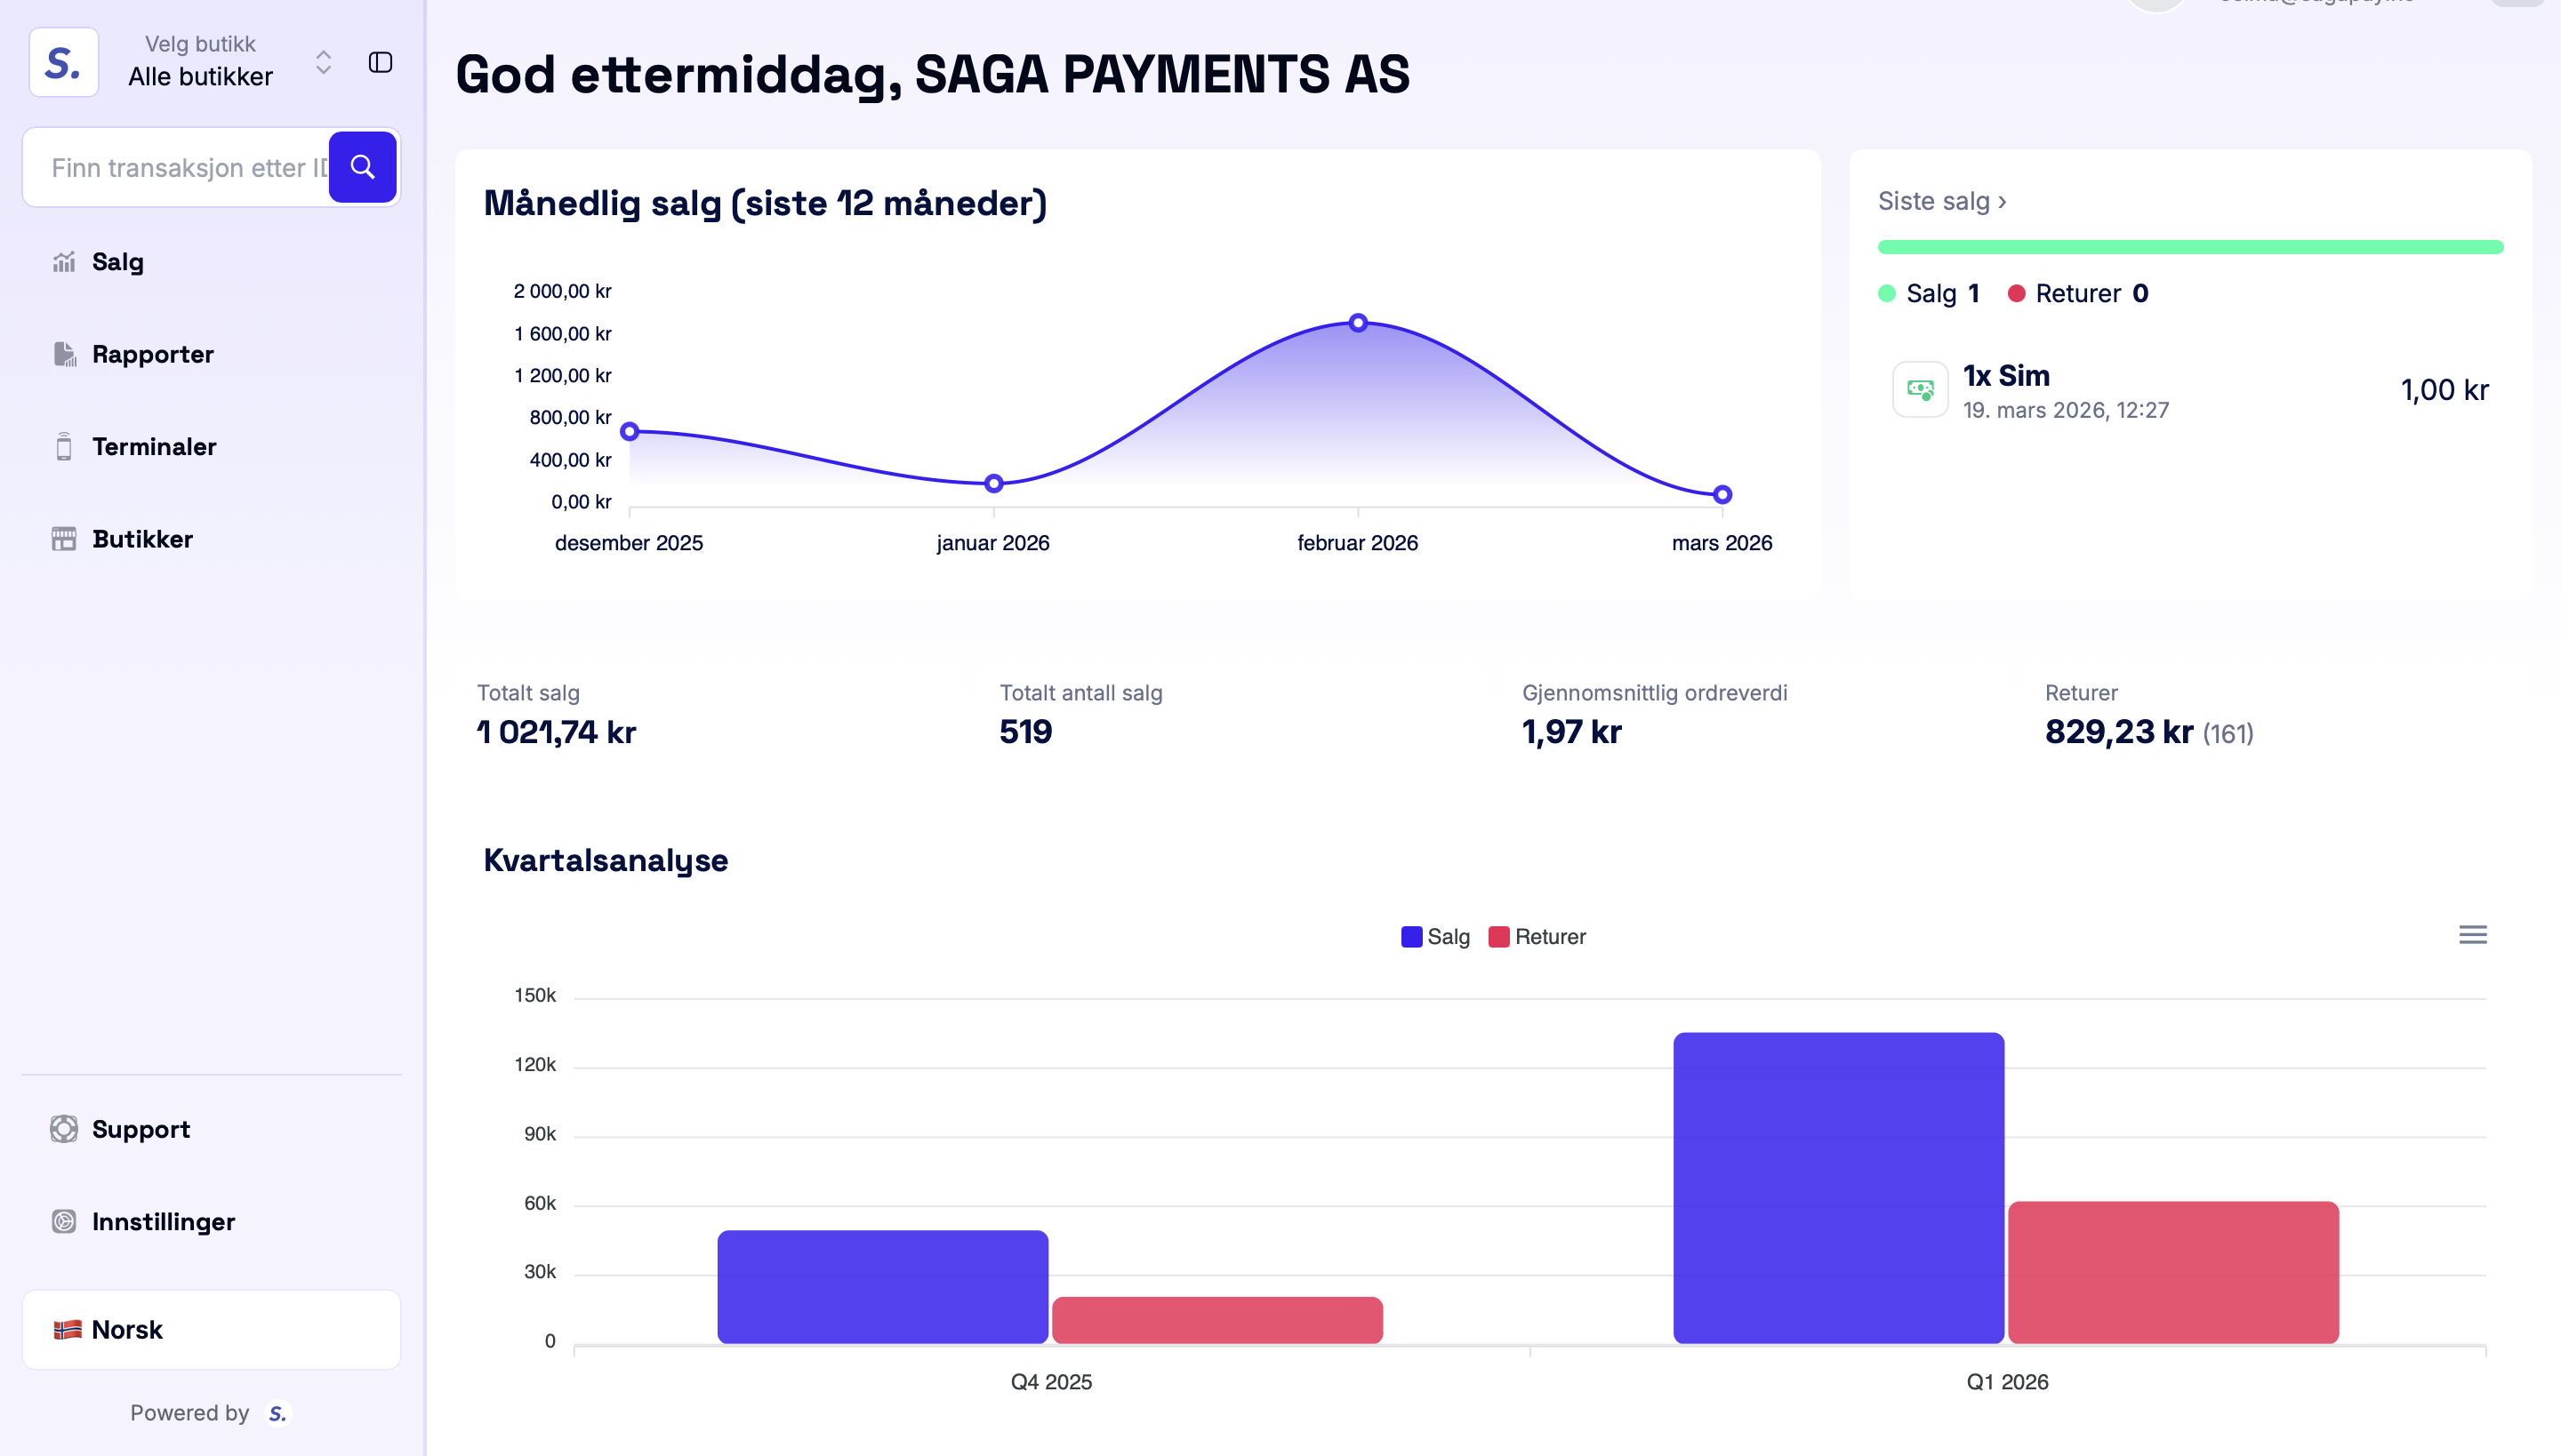Toggle the Returer series in the legend
Image resolution: width=2561 pixels, height=1456 pixels.
[x=1537, y=937]
